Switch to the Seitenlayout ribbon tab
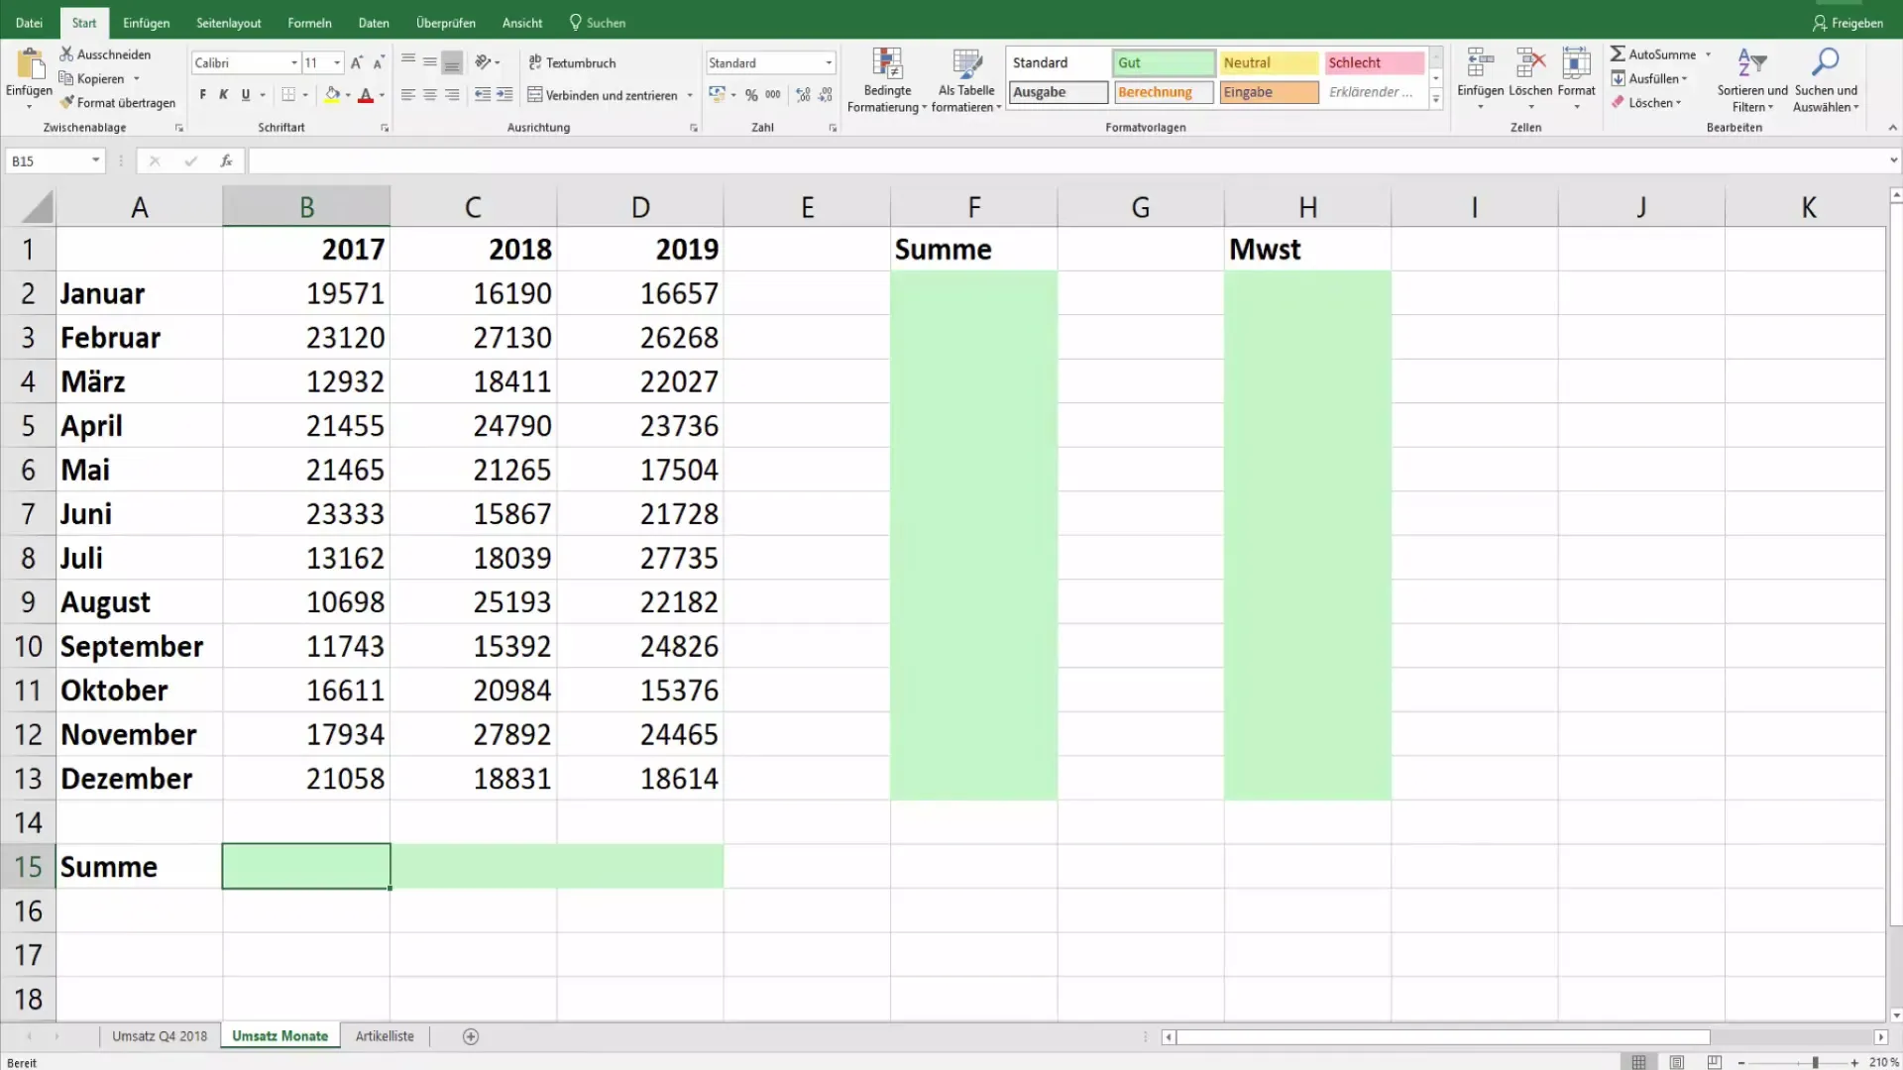1903x1070 pixels. (x=229, y=23)
